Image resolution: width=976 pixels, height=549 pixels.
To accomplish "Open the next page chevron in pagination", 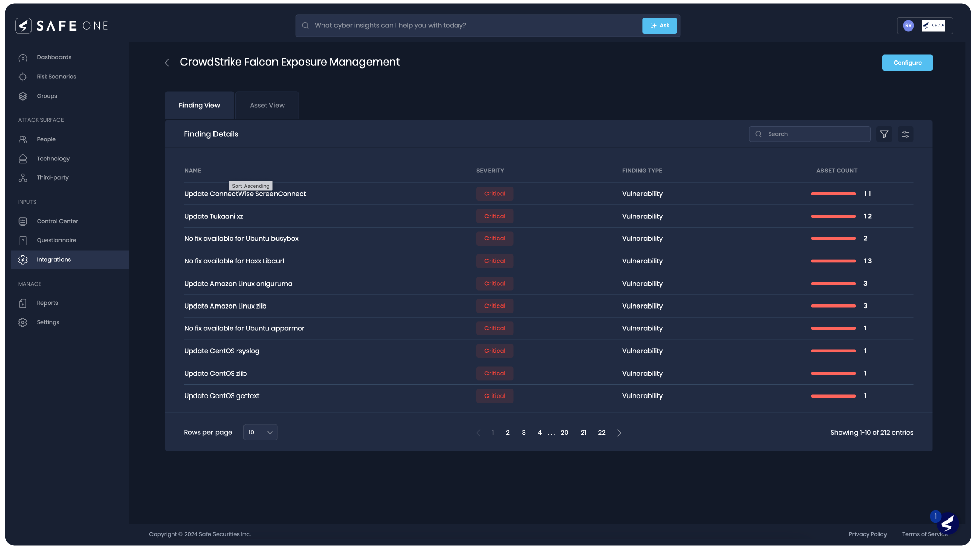I will coord(619,432).
